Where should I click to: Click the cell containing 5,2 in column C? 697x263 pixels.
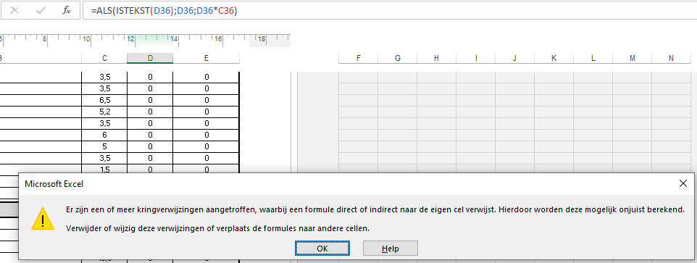point(104,112)
